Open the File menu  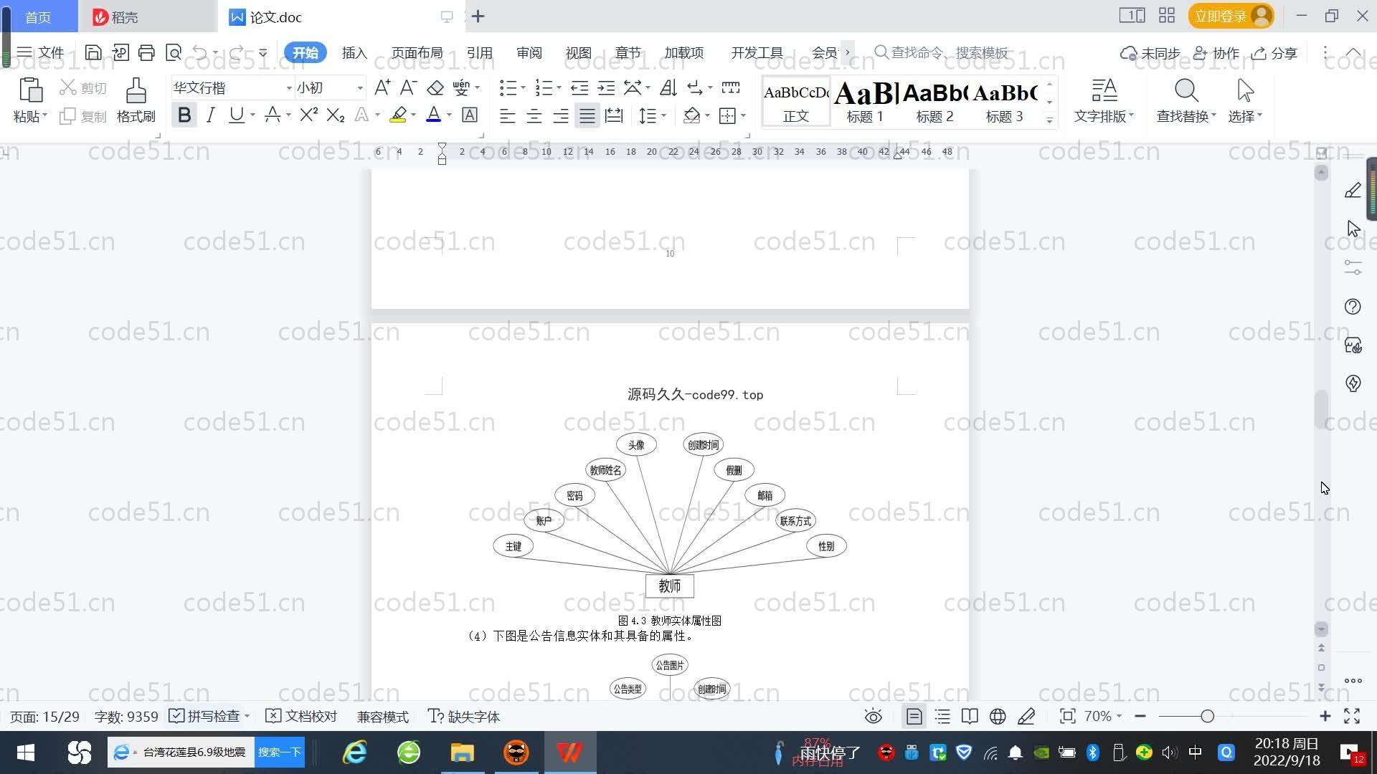pos(41,52)
